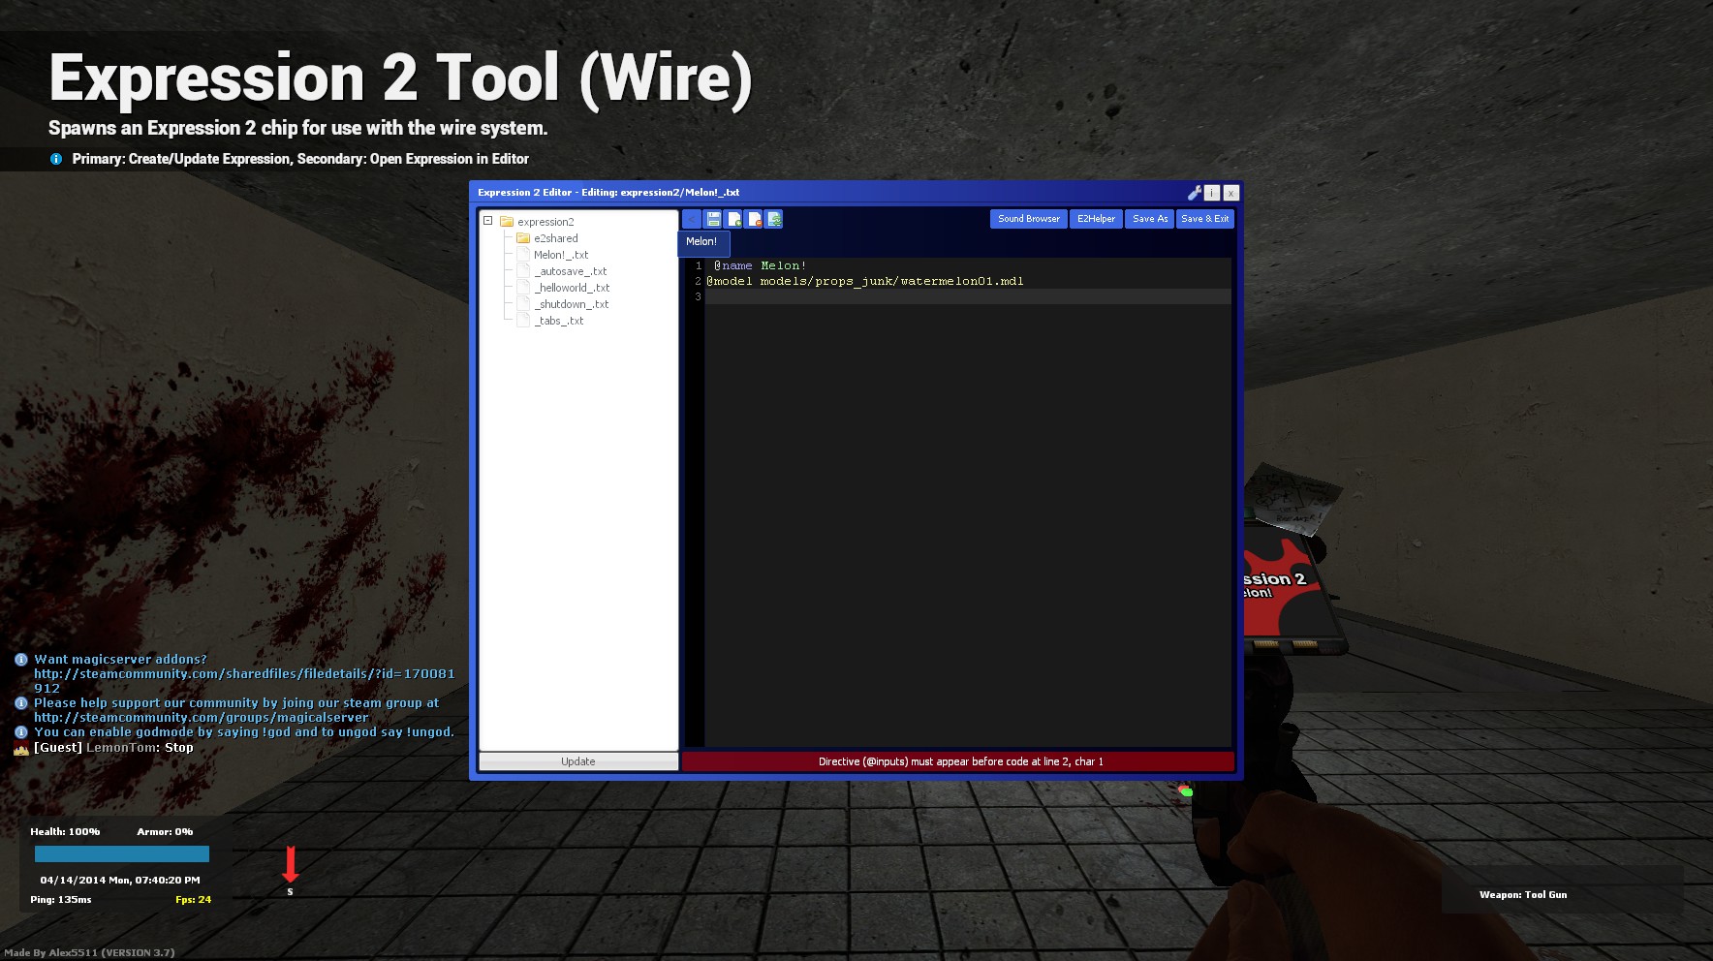Click the Update button under file tree
1713x961 pixels.
[x=578, y=761]
